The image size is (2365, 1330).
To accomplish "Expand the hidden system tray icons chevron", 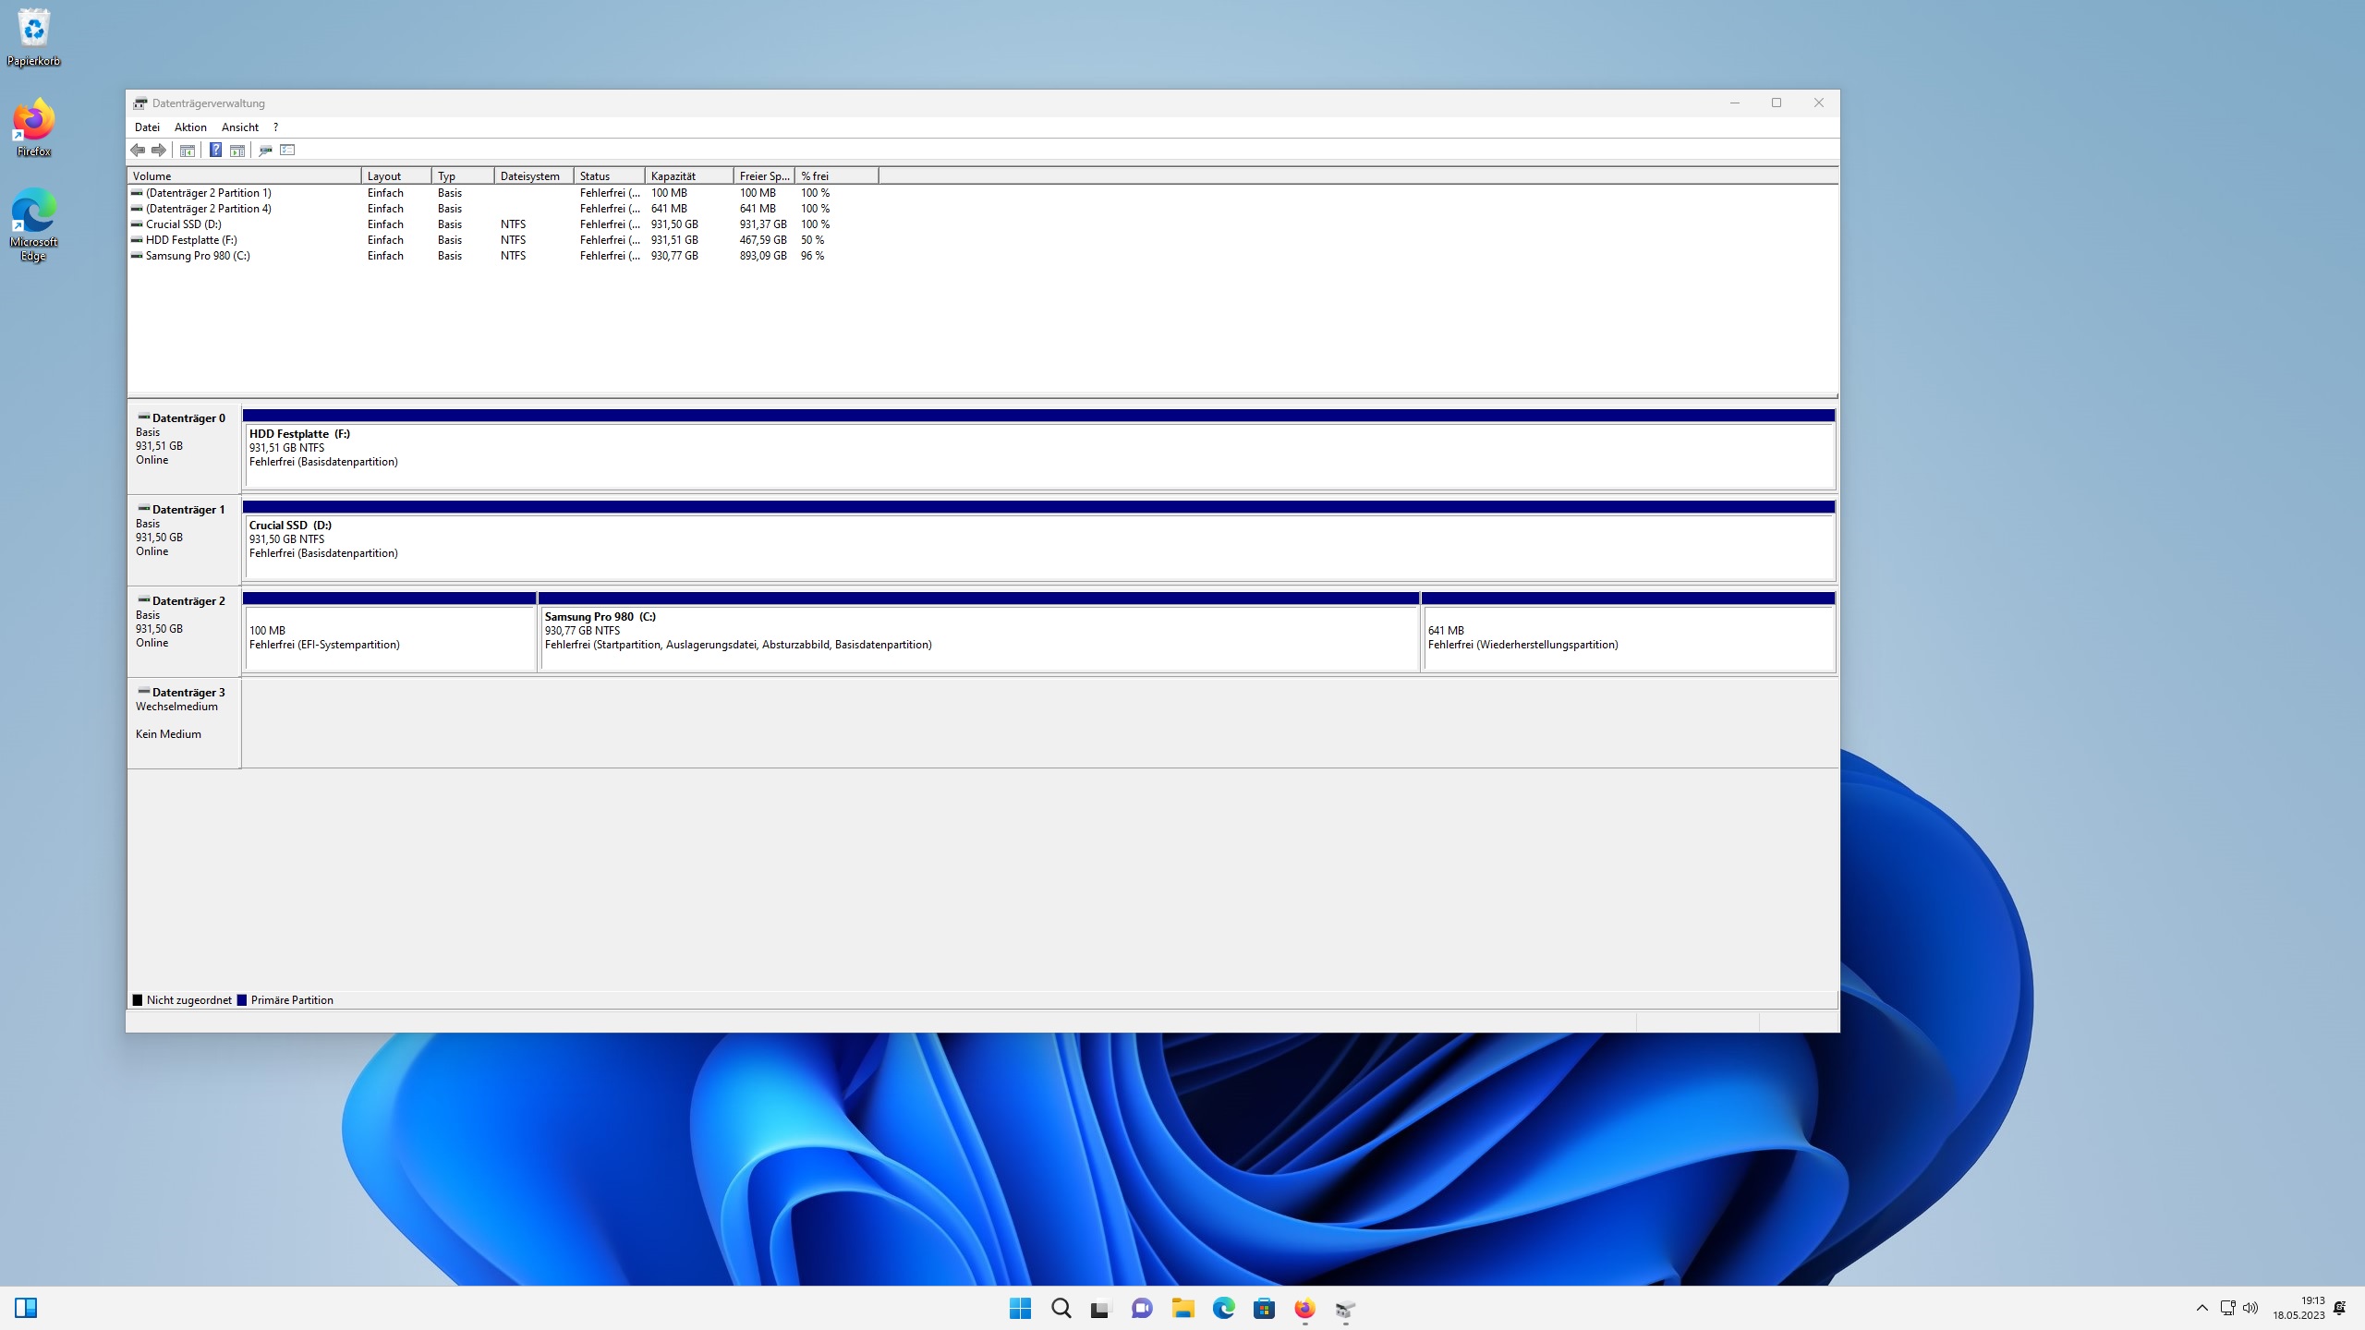I will (x=2202, y=1308).
